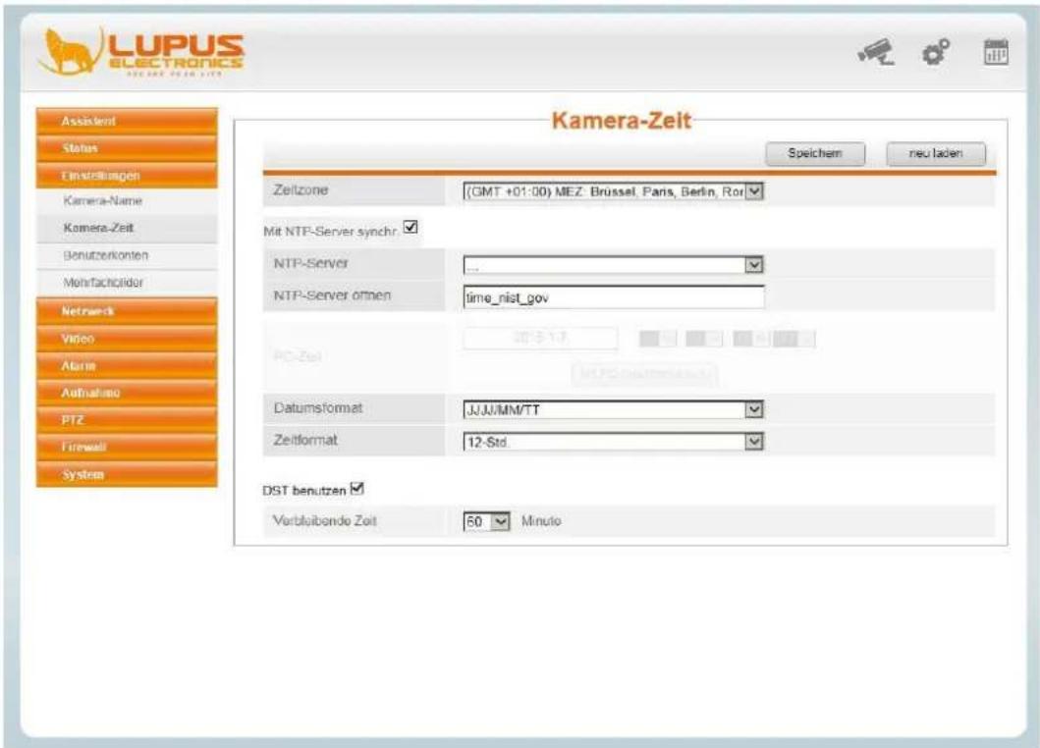This screenshot has width=1040, height=748.
Task: Open the Zeitformat dropdown
Action: (614, 442)
